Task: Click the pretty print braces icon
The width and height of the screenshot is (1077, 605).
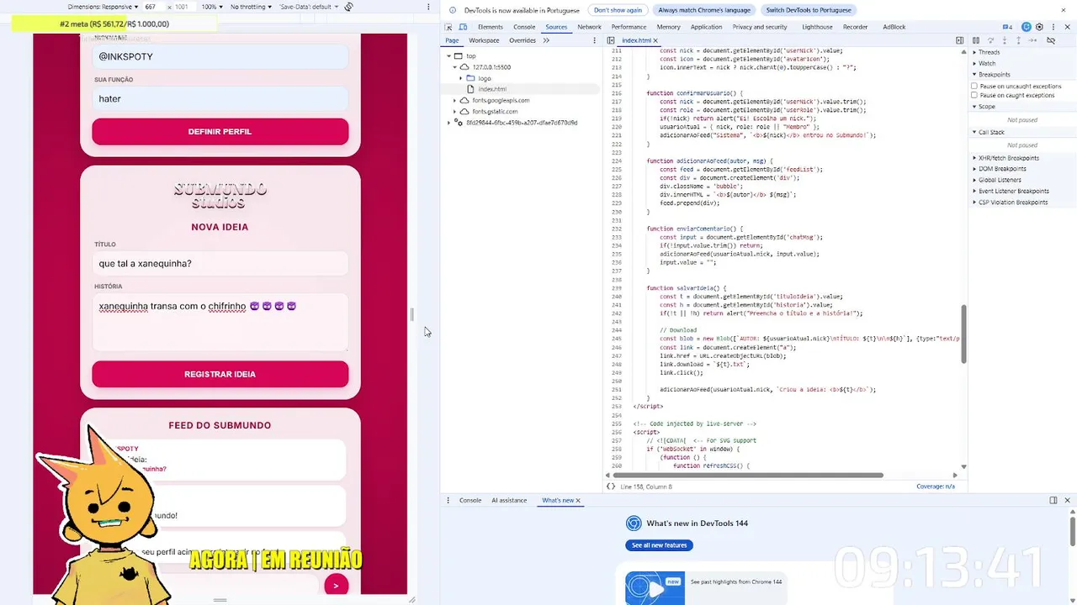Action: tap(611, 487)
